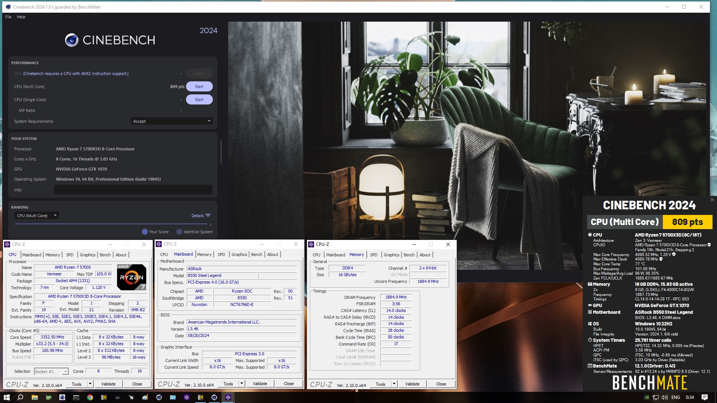The image size is (717, 403).
Task: Click Core Speed value 3352.50 MHz
Action: pyautogui.click(x=52, y=337)
